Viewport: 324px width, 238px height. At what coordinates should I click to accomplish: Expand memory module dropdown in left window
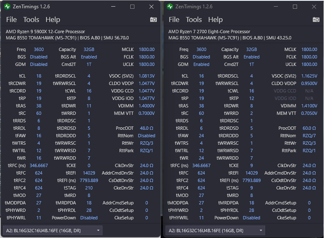coord(98,230)
